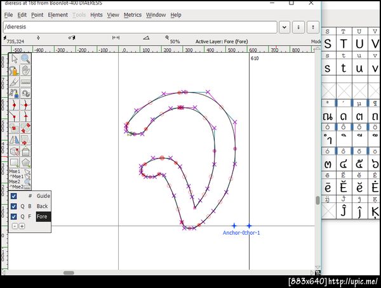Toggle visibility of the Back layer

pyautogui.click(x=14, y=206)
